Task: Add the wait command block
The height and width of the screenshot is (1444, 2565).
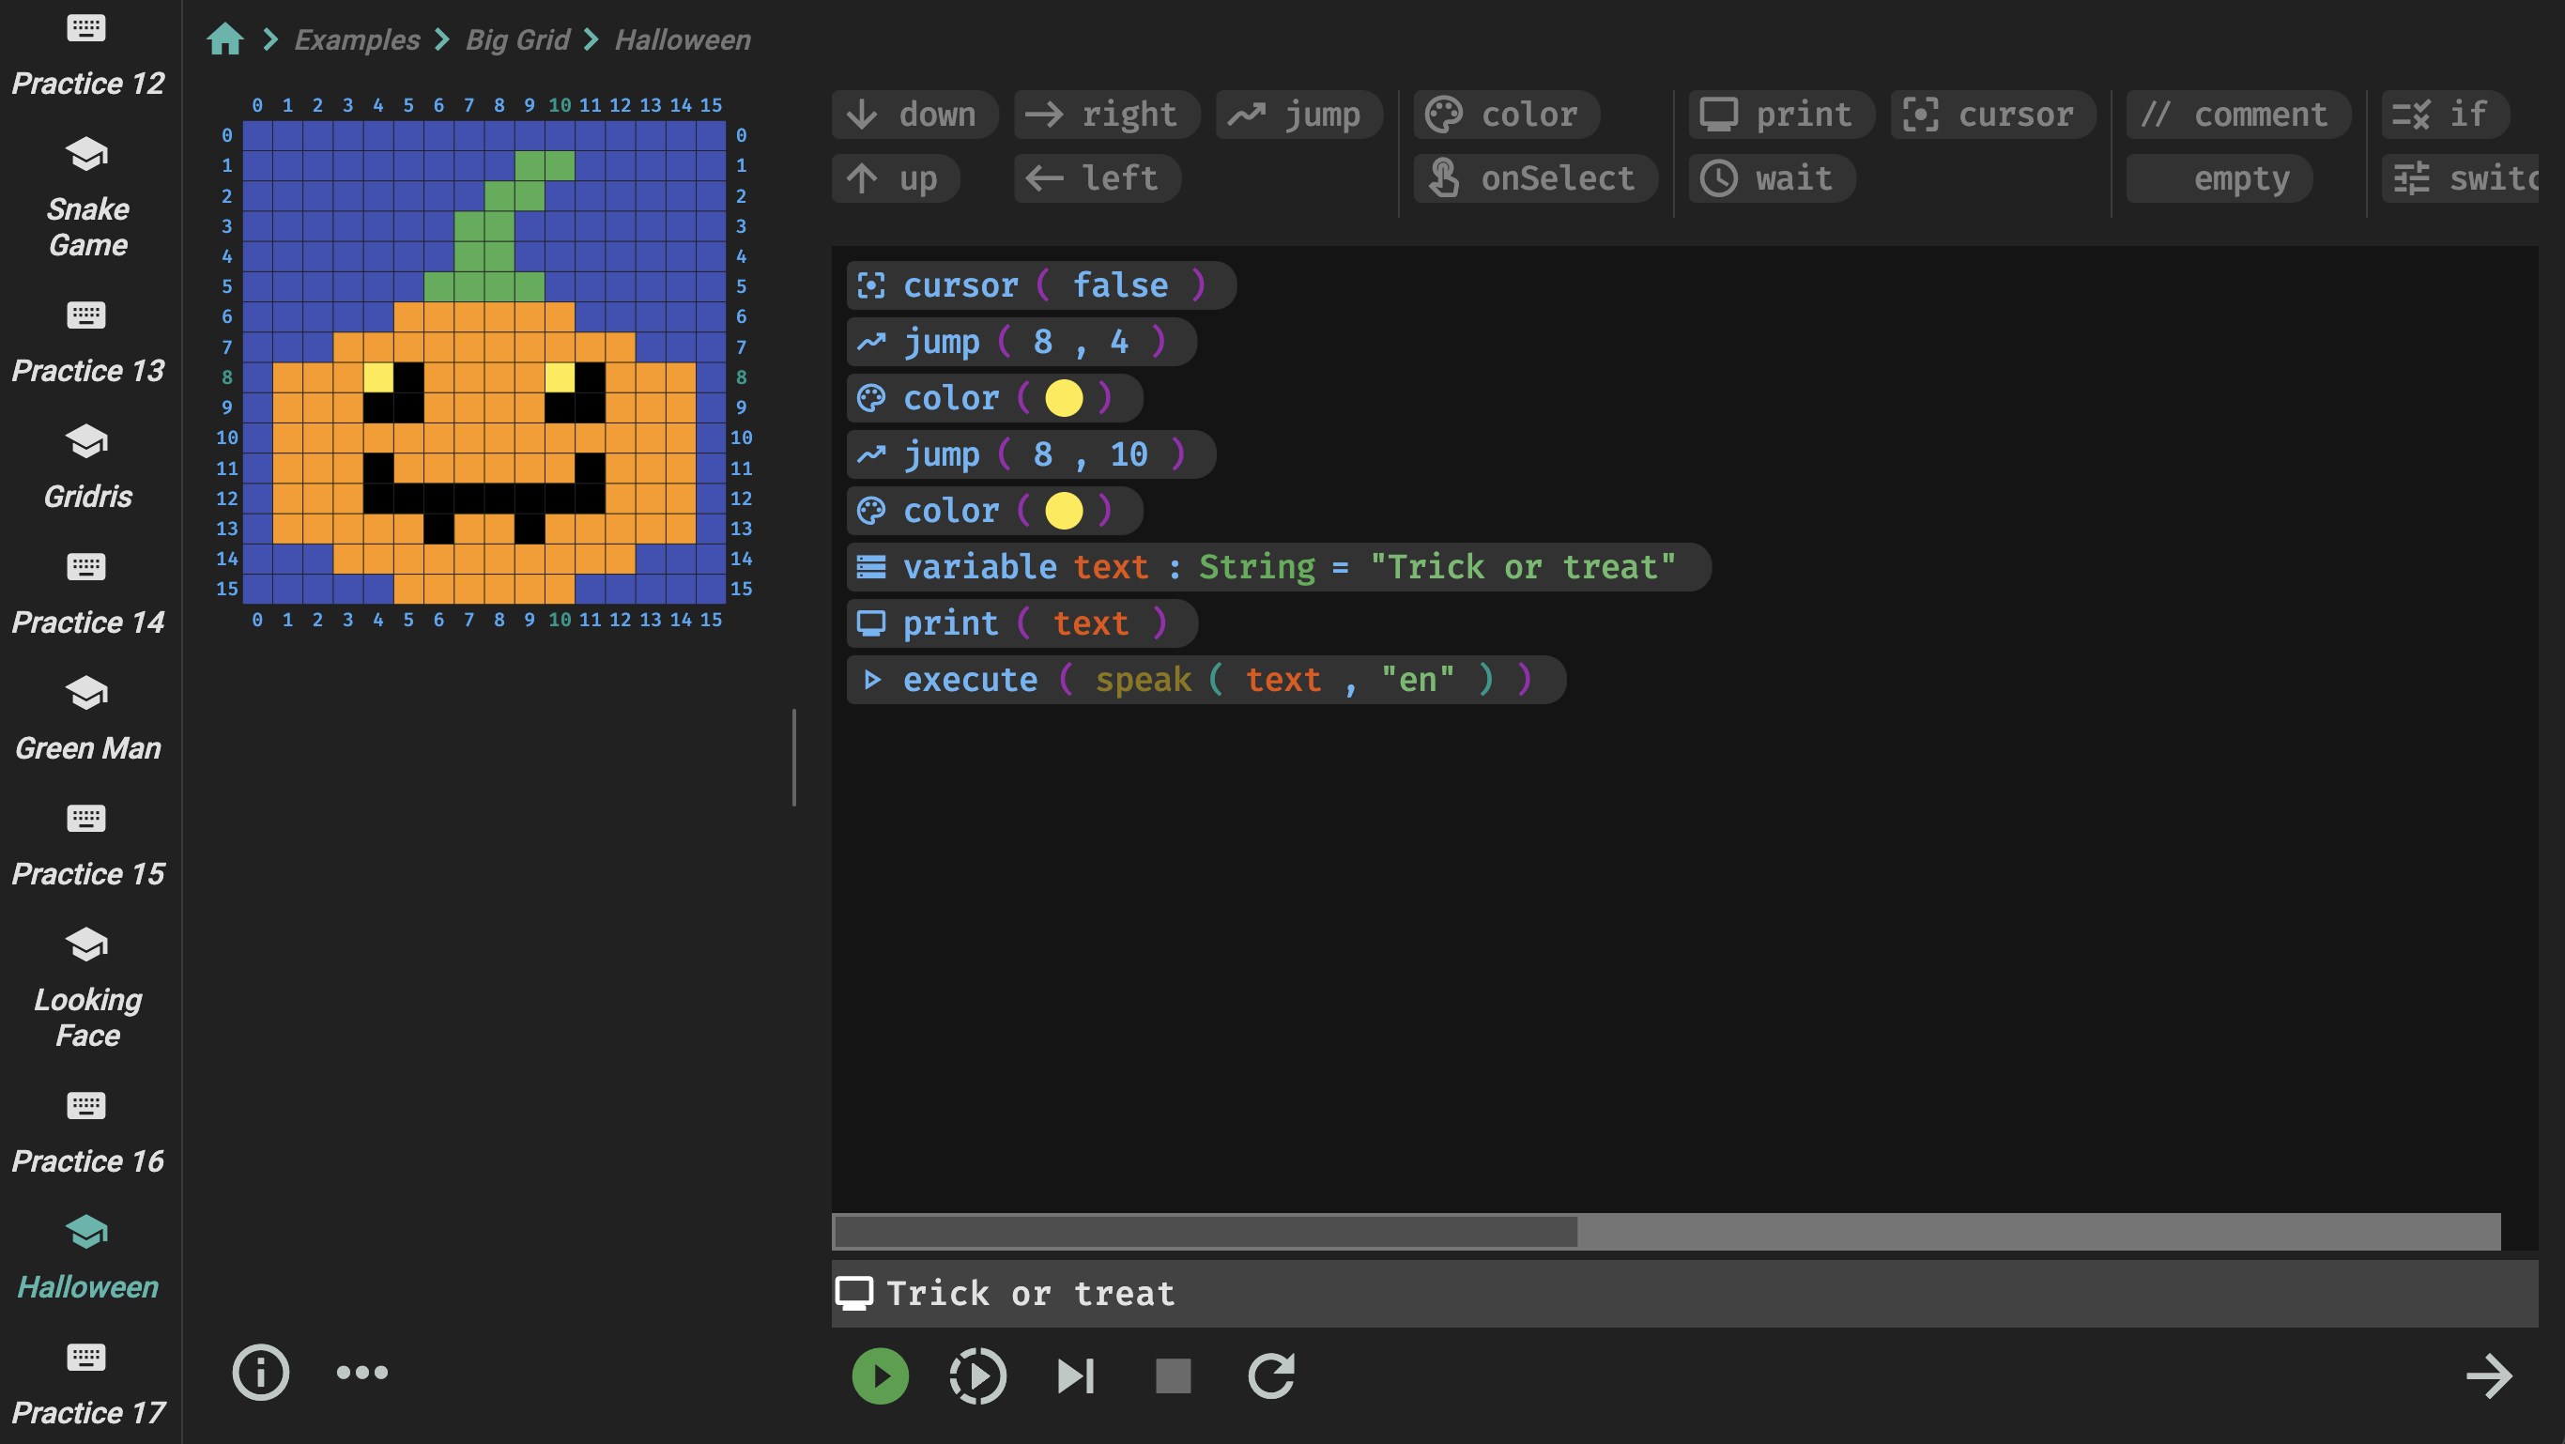Action: 1772,178
